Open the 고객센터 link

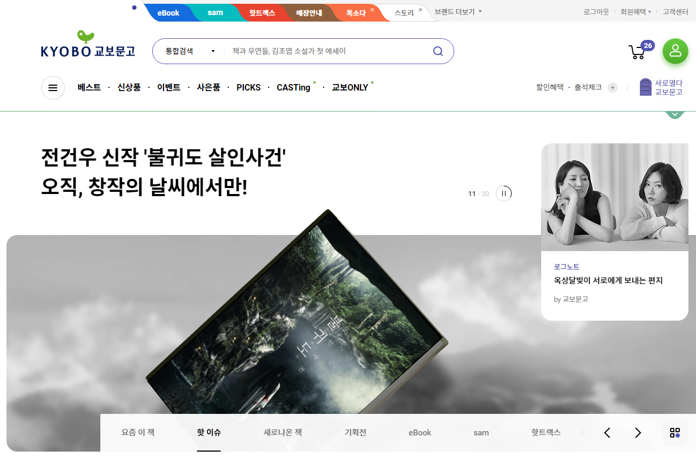[675, 11]
